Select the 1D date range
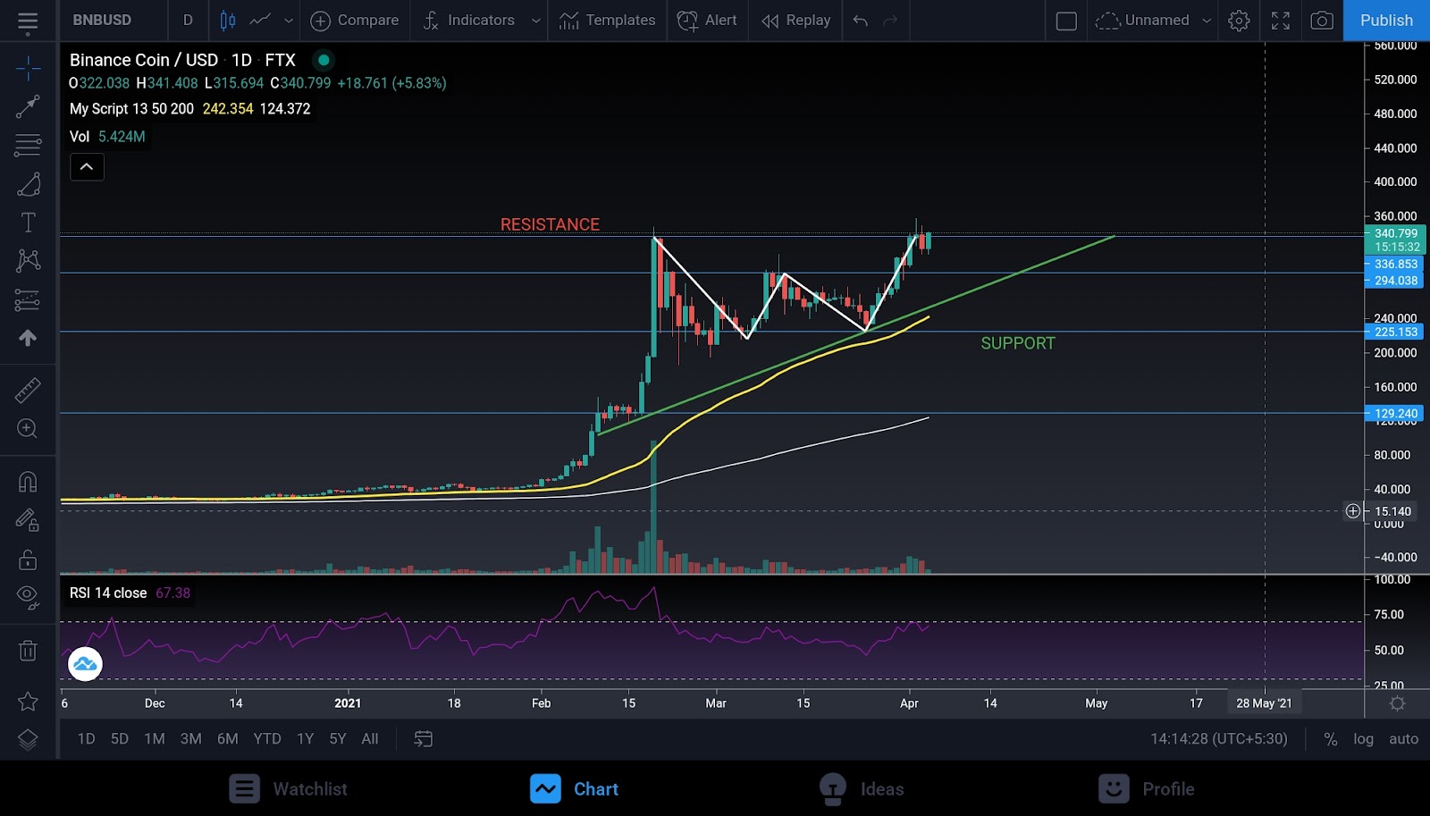Image resolution: width=1430 pixels, height=816 pixels. [x=86, y=739]
